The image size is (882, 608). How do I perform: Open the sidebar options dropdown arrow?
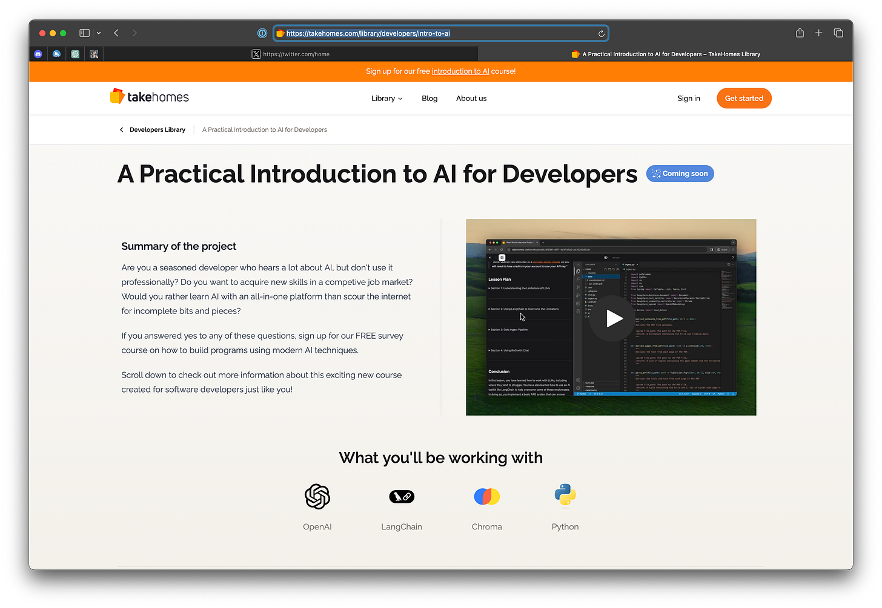99,33
